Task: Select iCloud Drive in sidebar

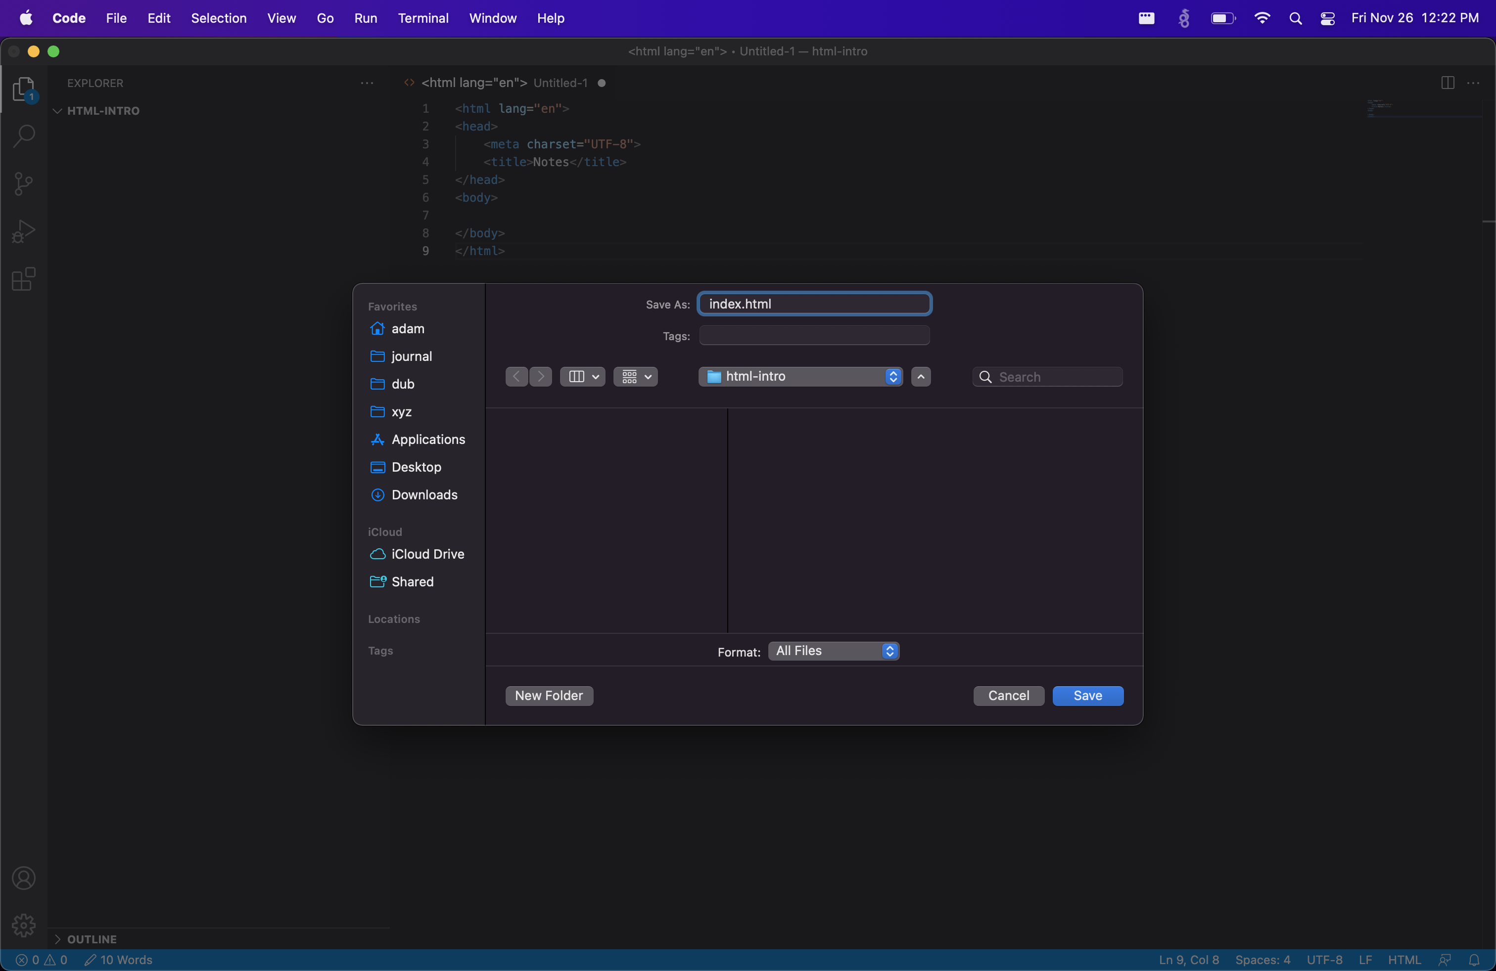Action: coord(418,554)
